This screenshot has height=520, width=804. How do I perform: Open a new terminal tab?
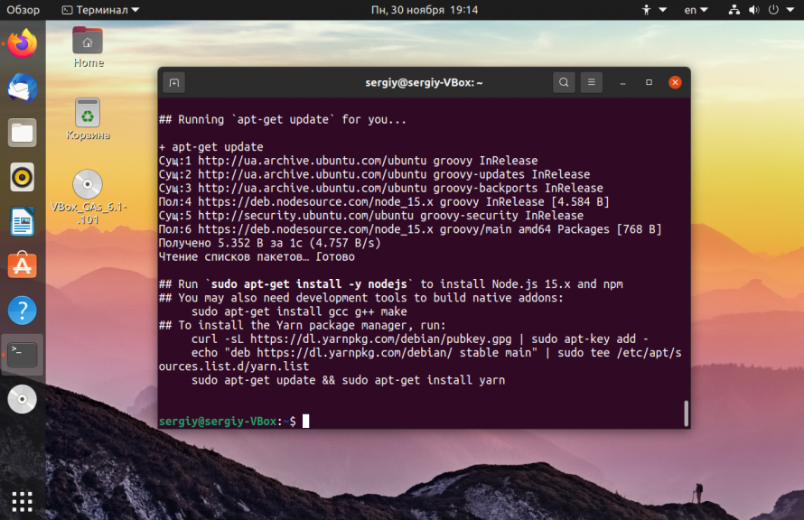[174, 82]
